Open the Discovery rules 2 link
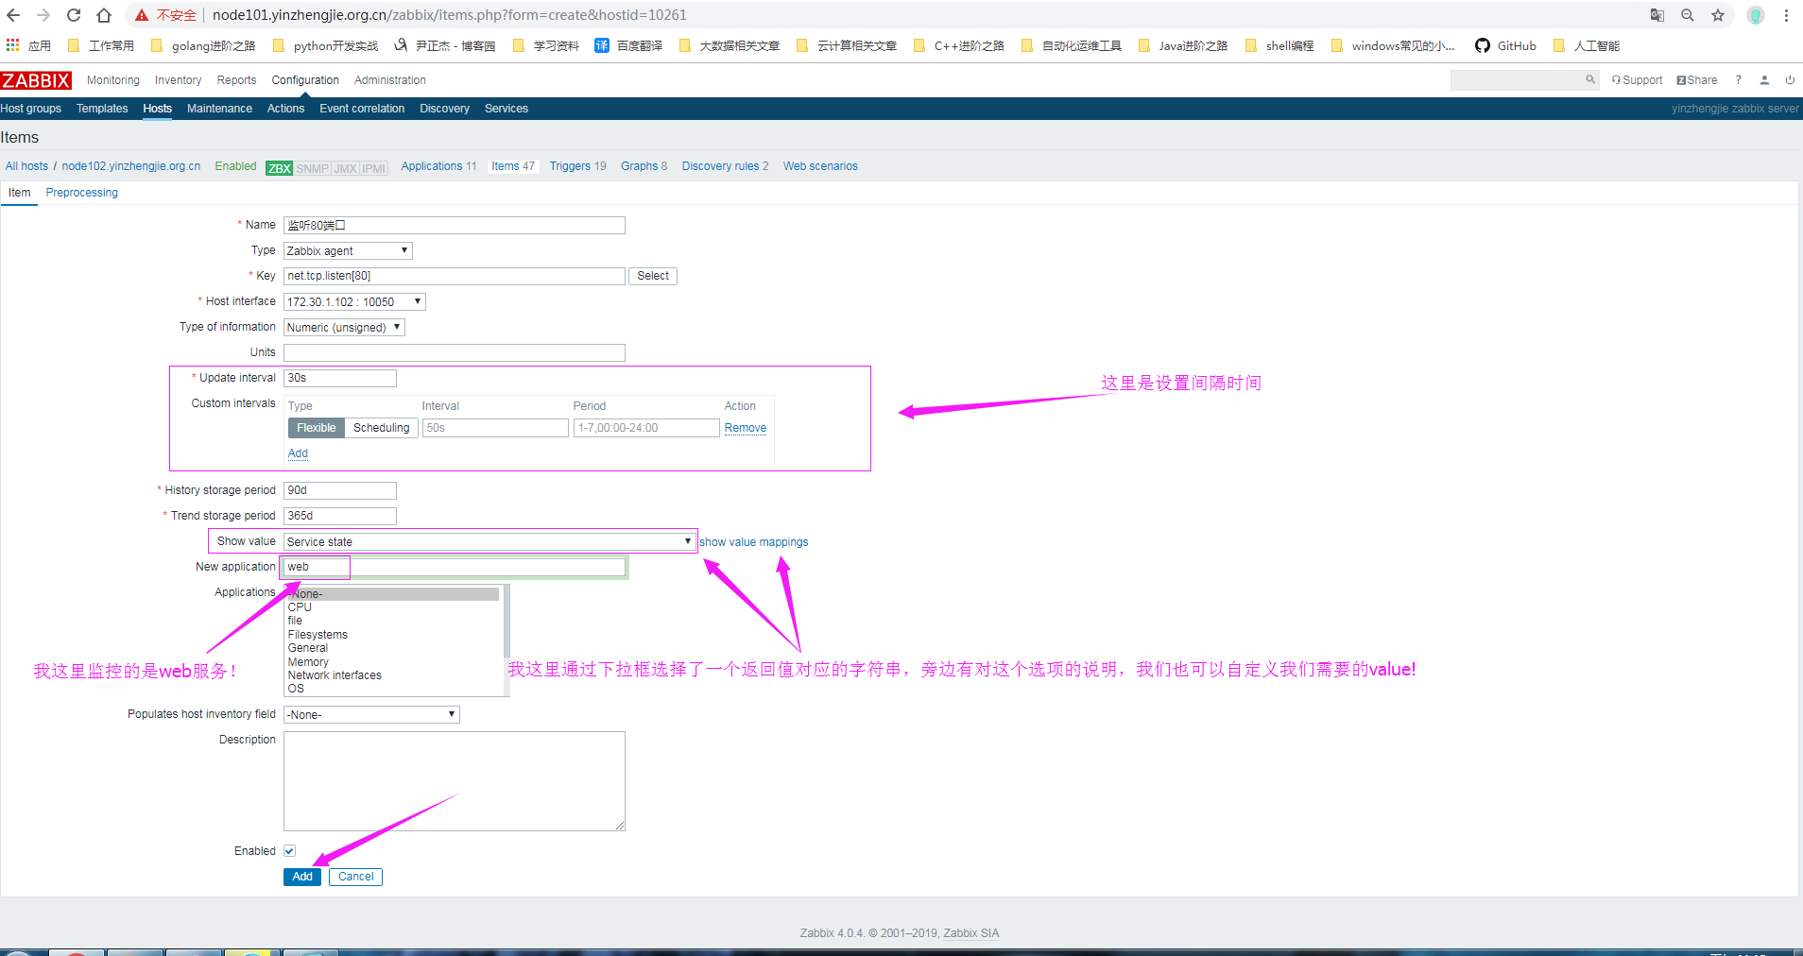Image resolution: width=1803 pixels, height=956 pixels. 725,166
